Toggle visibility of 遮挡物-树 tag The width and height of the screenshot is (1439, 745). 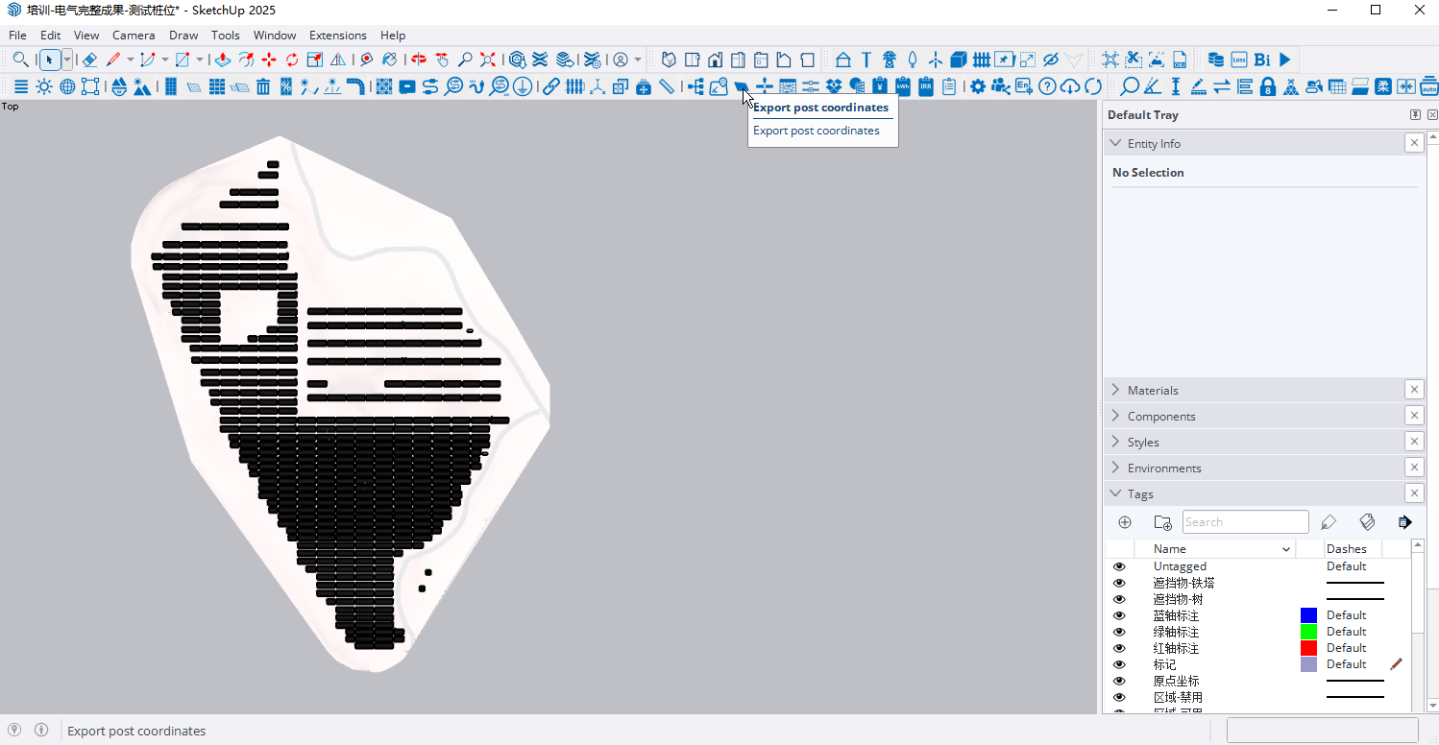(1119, 599)
